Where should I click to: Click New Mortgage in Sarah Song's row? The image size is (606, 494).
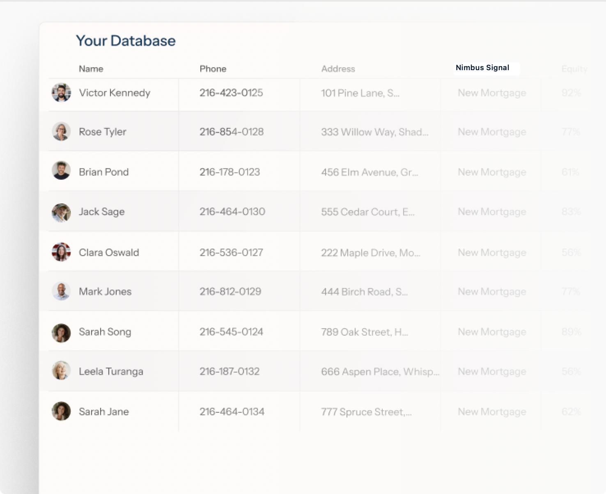492,332
